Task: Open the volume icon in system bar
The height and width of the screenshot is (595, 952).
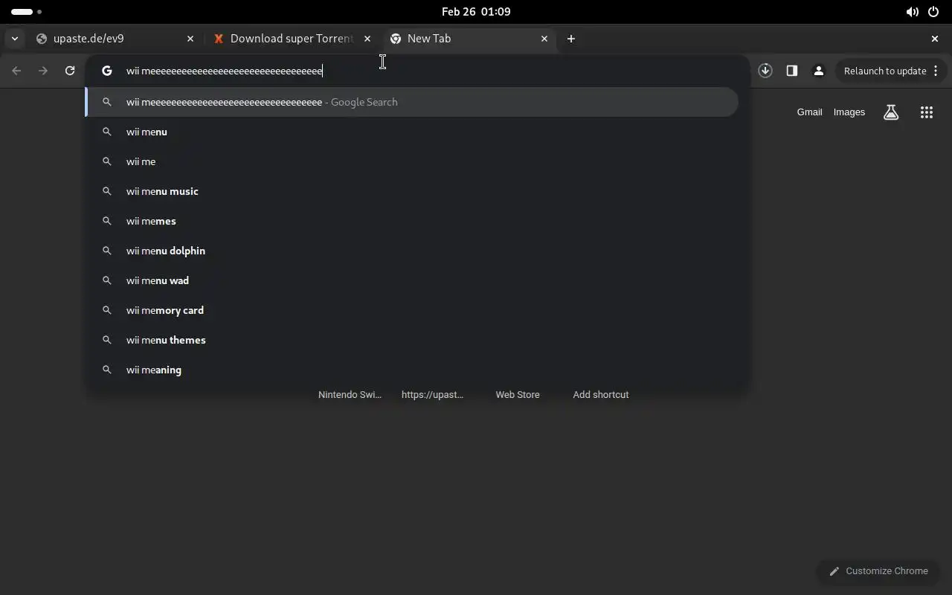Action: [912, 12]
